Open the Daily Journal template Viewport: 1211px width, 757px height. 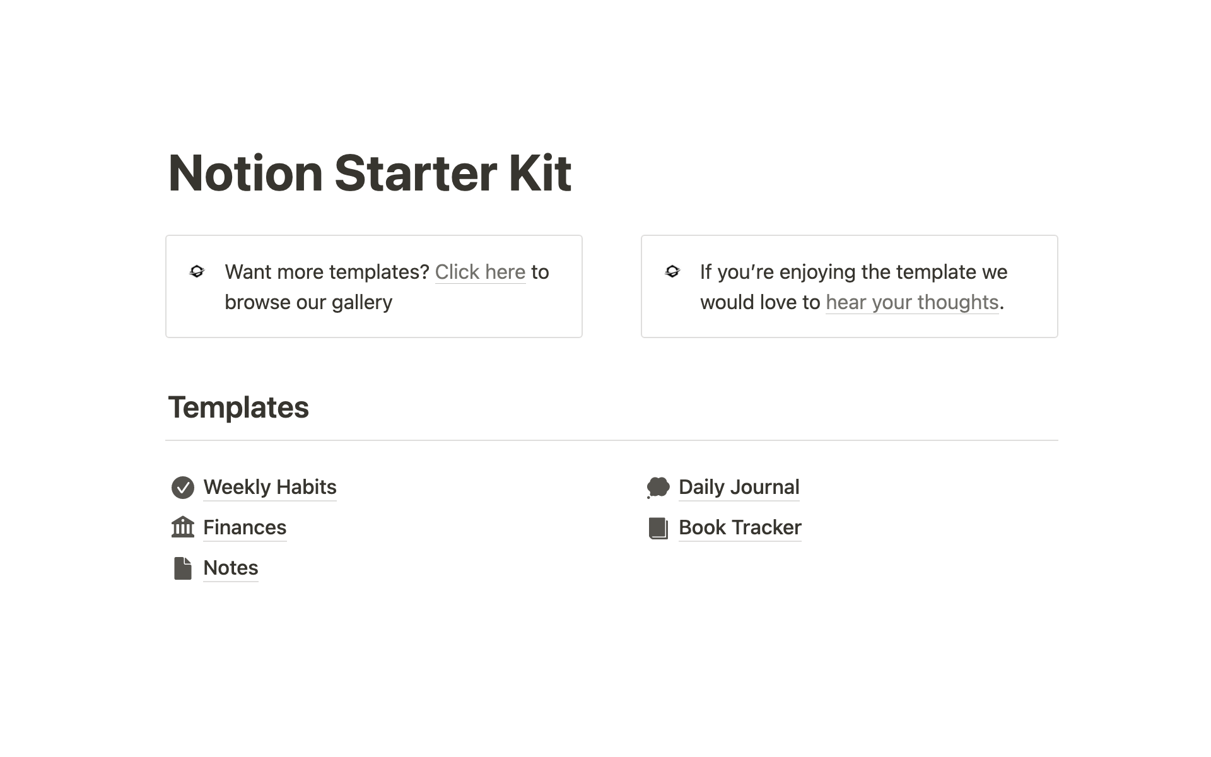(x=739, y=487)
